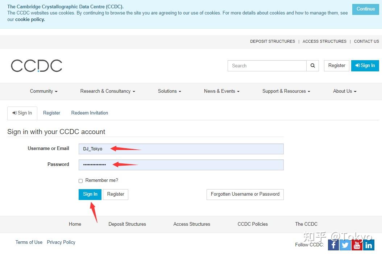Expand the Solutions menu

(169, 91)
